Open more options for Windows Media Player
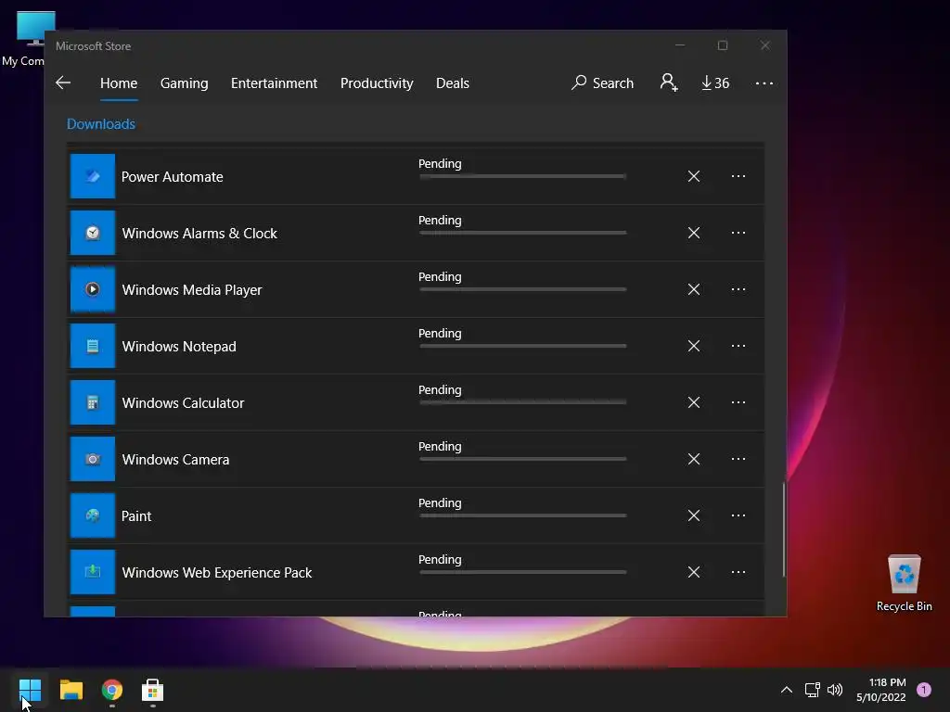The image size is (950, 712). coord(738,289)
